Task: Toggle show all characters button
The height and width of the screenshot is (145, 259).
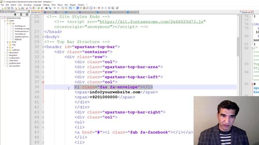Action: 74,8
